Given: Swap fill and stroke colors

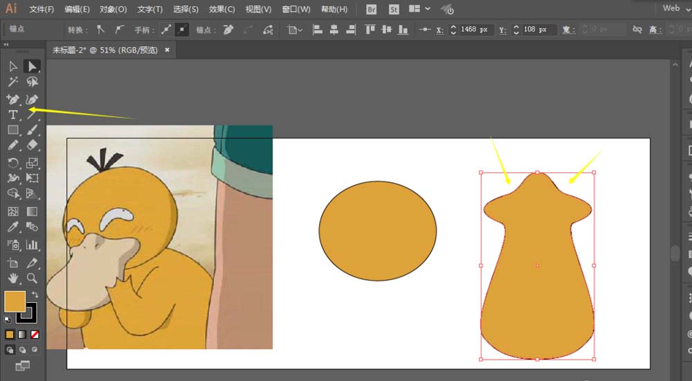Looking at the screenshot, I should (35, 294).
